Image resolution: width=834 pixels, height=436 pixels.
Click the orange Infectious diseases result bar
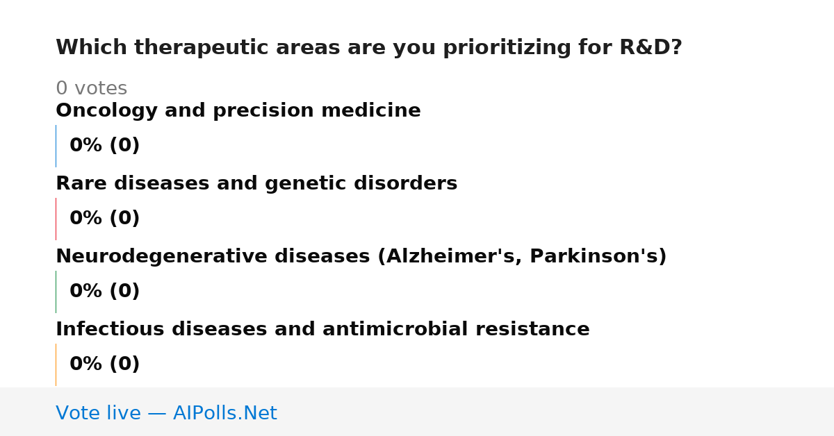coord(56,364)
